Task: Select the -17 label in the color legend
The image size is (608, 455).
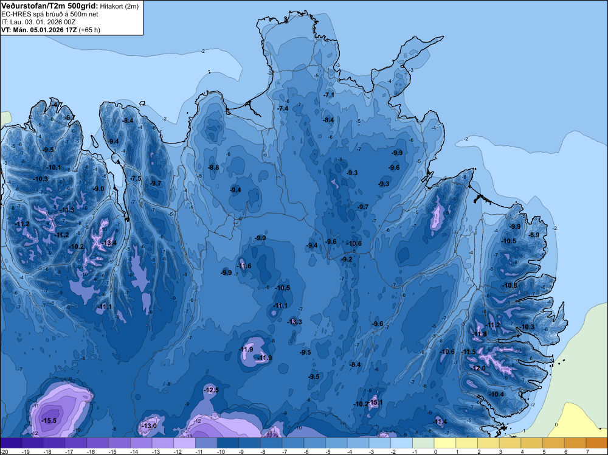Action: (x=69, y=452)
